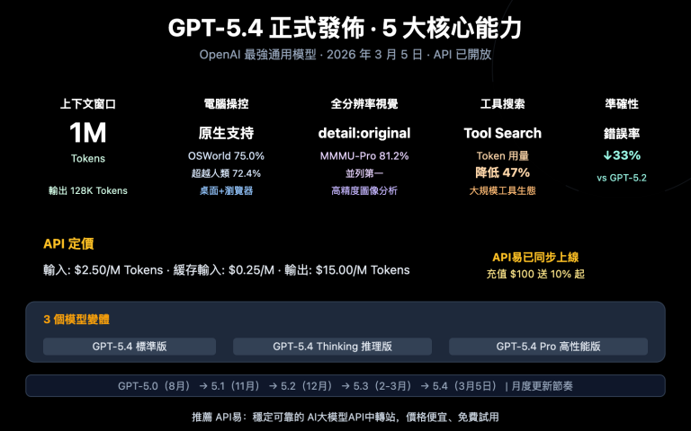Click the Token 用量 label
The width and height of the screenshot is (691, 431).
pyautogui.click(x=502, y=156)
